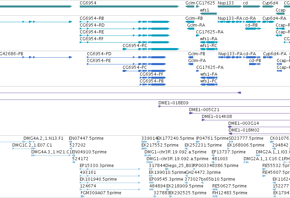Image resolution: width=290 pixels, height=198 pixels.
Task: Select the cd gene label
Action: [x=245, y=3]
